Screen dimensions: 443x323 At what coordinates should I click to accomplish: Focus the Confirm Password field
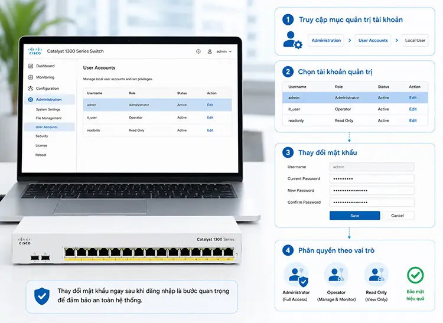372,202
